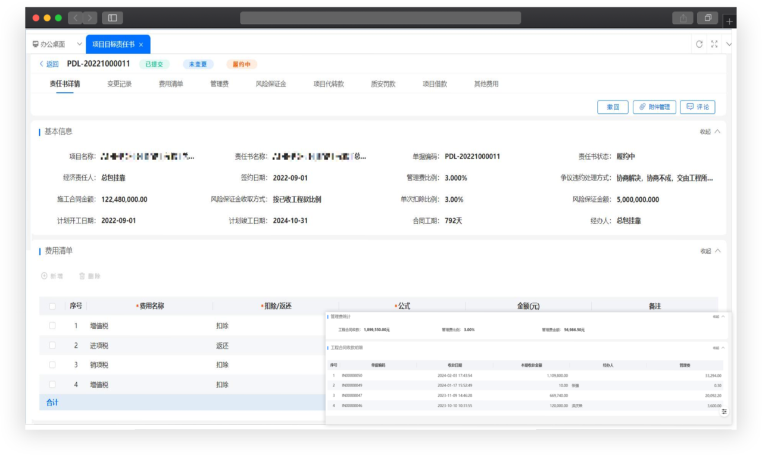Collapse the 工程合同收款明细 panel with 收起

(719, 347)
